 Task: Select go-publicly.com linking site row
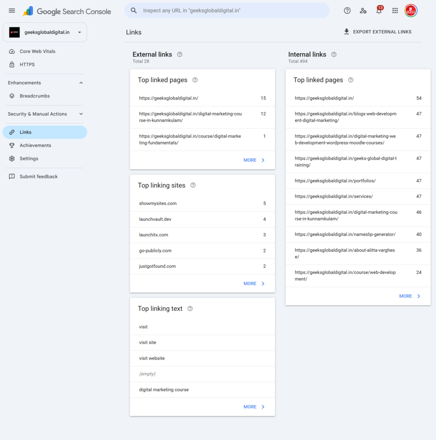coord(203,251)
